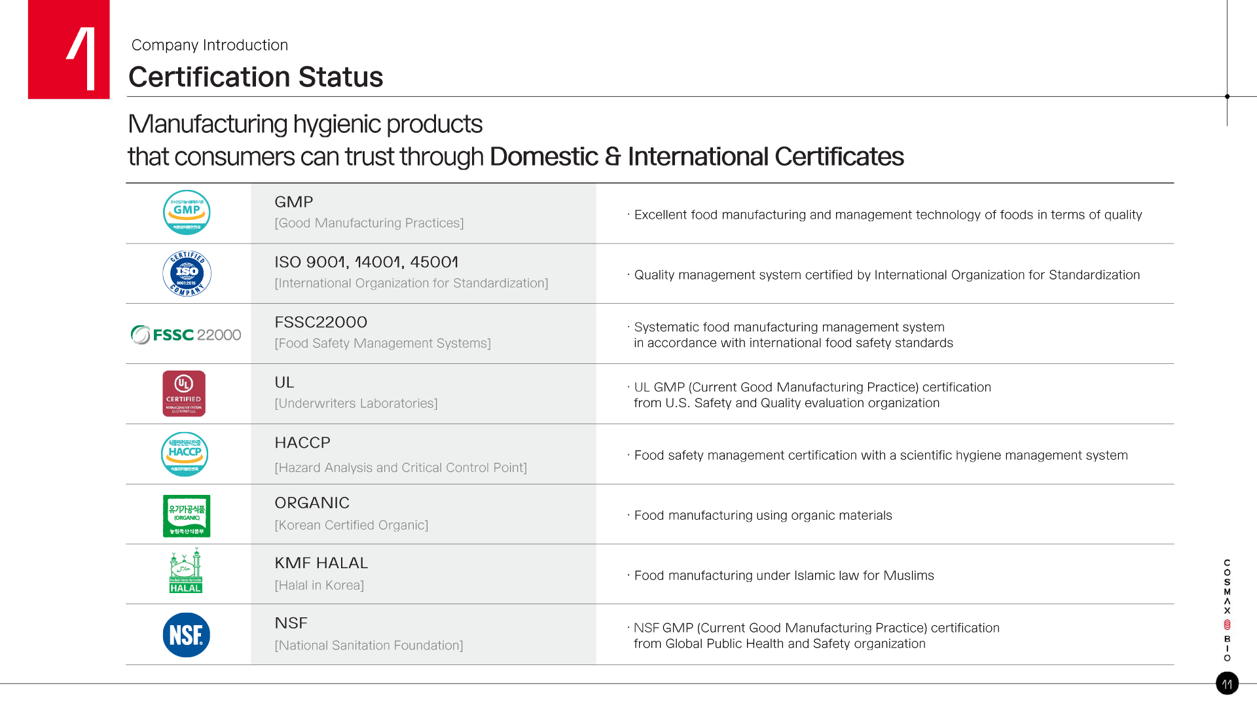Image resolution: width=1257 pixels, height=707 pixels.
Task: Click the green Korean organic seal
Action: pos(187,516)
